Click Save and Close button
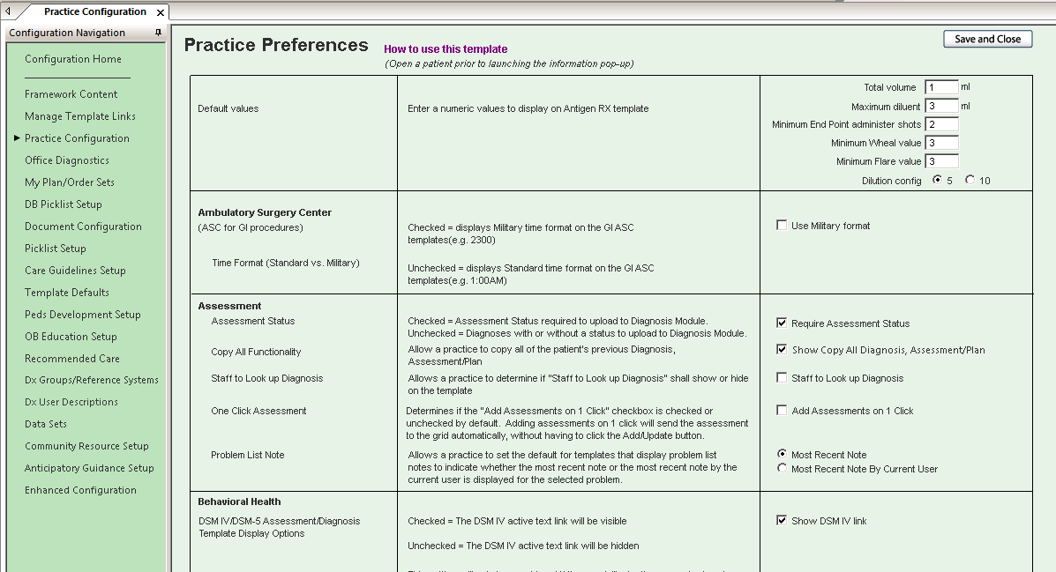 pos(987,39)
